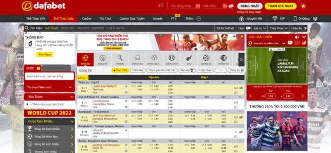Open the Casino menu item
The image size is (331, 153).
pos(86,19)
